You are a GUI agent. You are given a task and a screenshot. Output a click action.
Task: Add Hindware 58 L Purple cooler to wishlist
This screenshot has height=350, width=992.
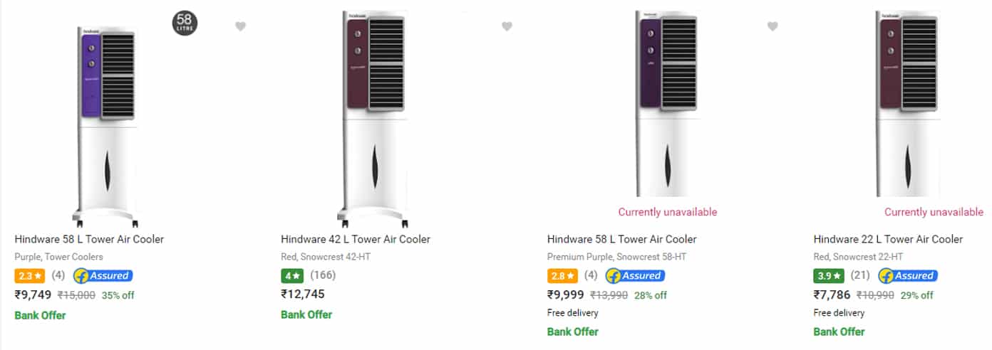coord(241,26)
